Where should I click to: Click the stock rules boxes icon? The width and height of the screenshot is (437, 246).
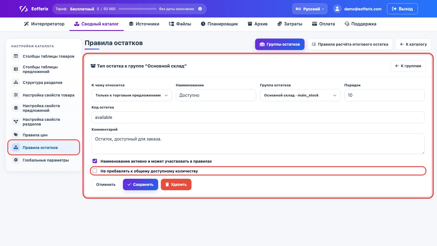(16, 147)
